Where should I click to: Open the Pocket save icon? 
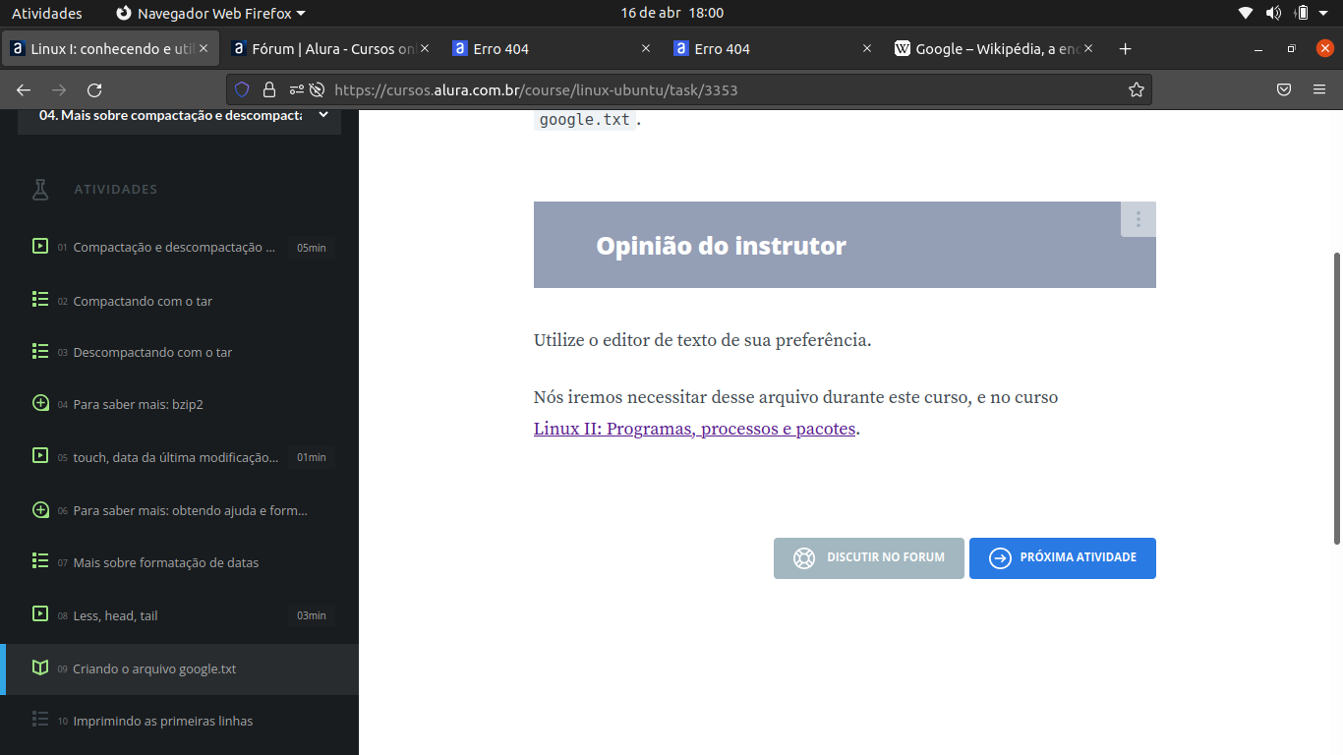[x=1284, y=89]
